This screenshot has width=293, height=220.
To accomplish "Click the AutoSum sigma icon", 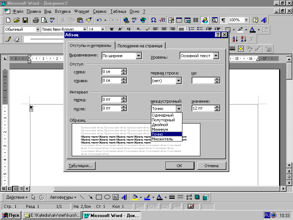I will tap(252, 39).
